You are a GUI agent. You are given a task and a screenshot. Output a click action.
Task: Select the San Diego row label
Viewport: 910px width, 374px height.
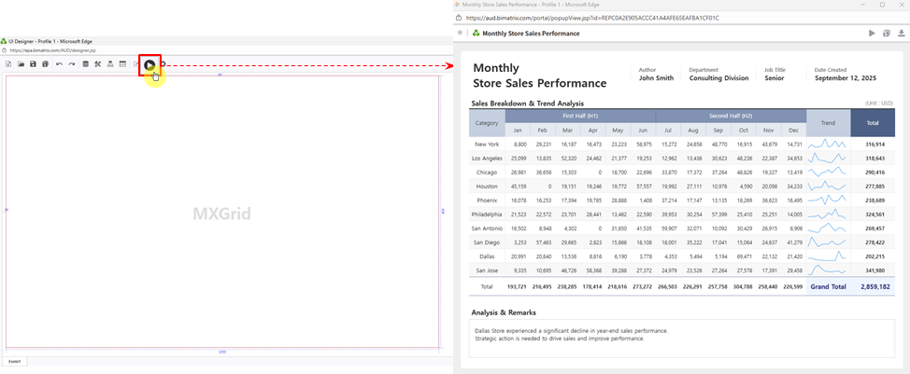pyautogui.click(x=487, y=242)
